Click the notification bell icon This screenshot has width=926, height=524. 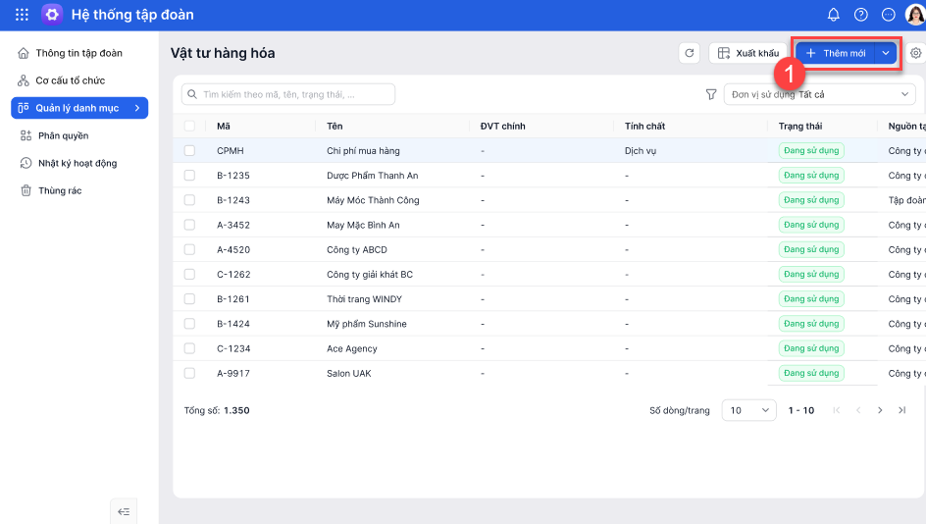[x=834, y=15]
